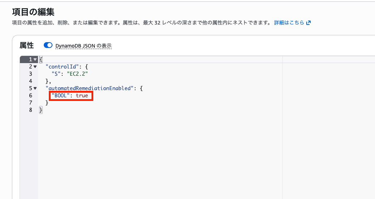
Task: Open the 詳細はこちら help link
Action: click(289, 23)
